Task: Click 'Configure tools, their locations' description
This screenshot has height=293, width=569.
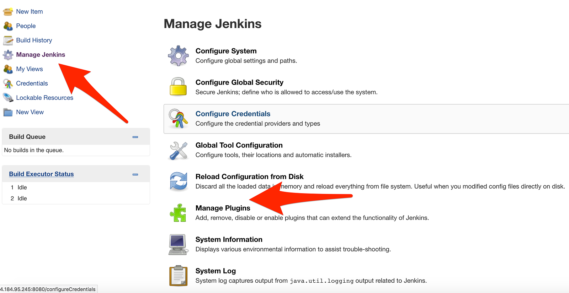Action: coord(273,155)
